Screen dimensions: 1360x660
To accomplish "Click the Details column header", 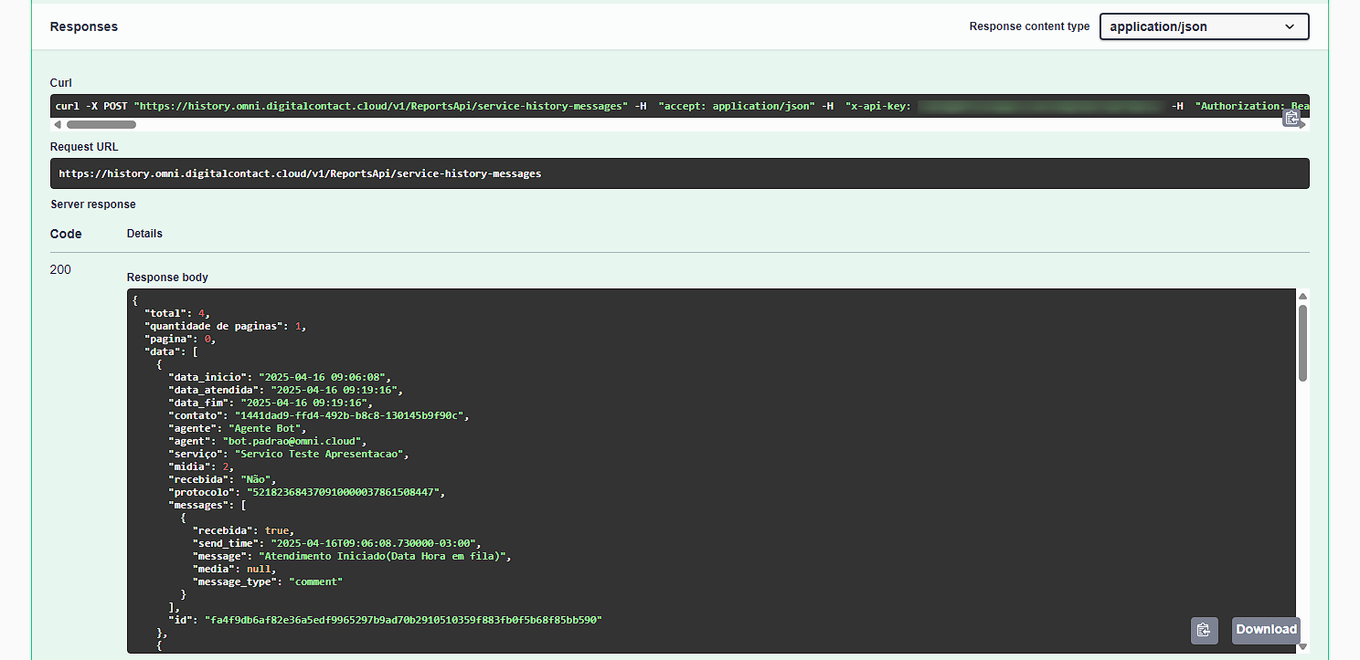I will (x=144, y=234).
